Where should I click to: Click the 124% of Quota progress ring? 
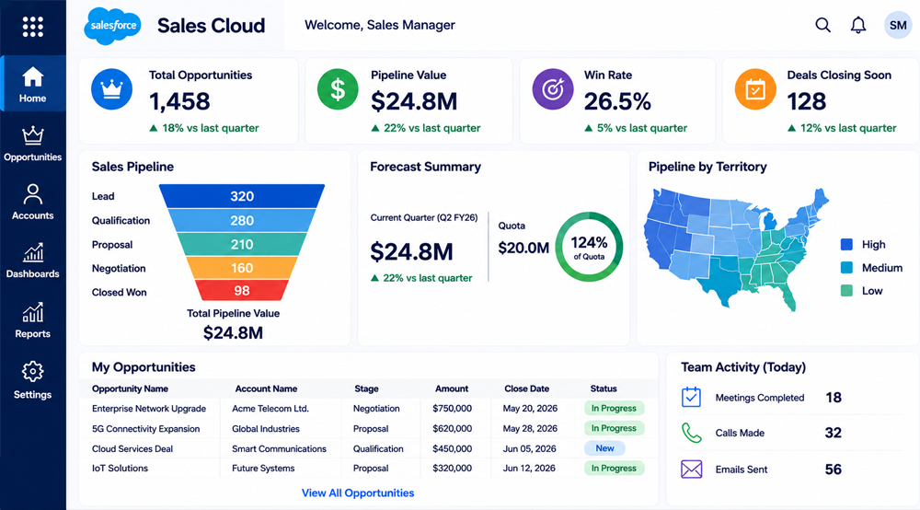coord(589,247)
